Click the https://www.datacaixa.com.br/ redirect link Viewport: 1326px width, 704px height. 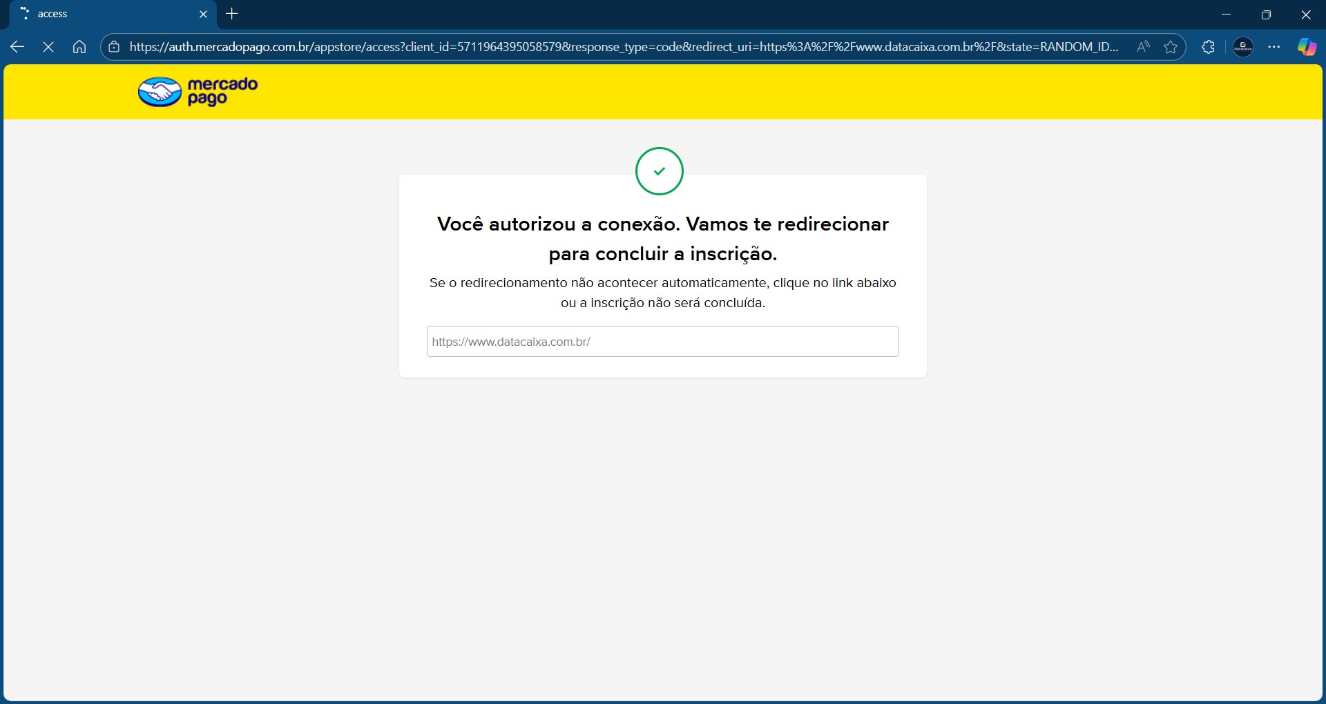[510, 341]
